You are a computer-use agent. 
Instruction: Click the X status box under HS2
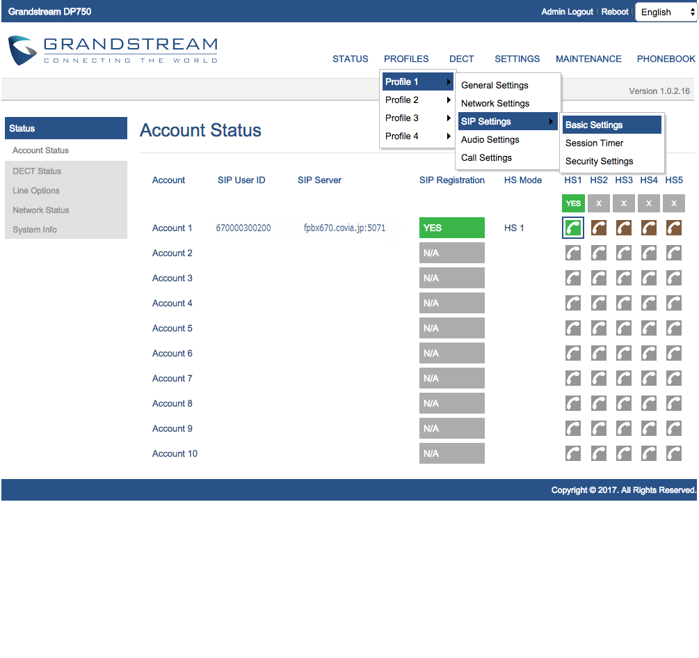(x=599, y=203)
